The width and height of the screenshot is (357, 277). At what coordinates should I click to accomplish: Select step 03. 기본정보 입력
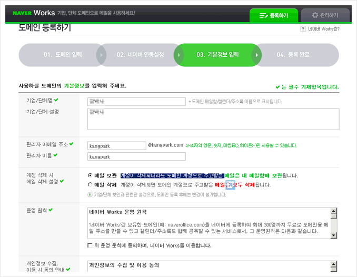pos(217,55)
